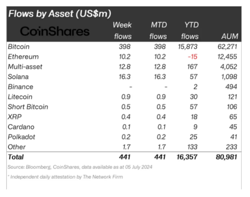Screen dimensions: 250x197
Task: Click the "Flows by Asset (US$m)" title
Action: point(60,13)
